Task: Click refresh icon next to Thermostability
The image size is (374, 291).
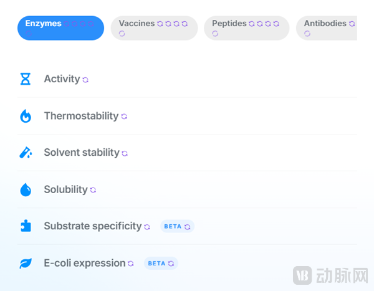Action: pos(124,117)
